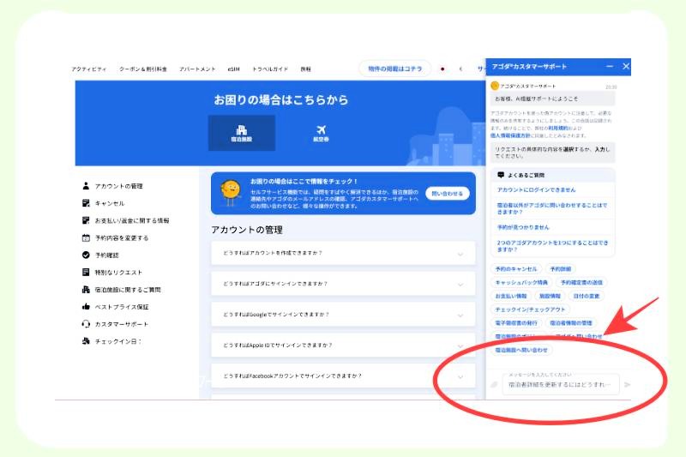Image resolution: width=686 pixels, height=457 pixels.
Task: Expand どうすればアカウントを作成できますか question
Action: (343, 253)
